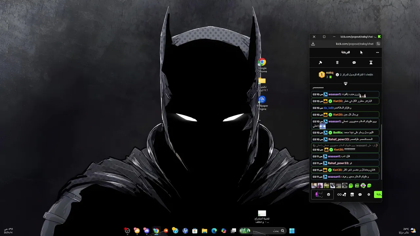The height and width of the screenshot is (236, 420).
Task: Click the green Kick logo in the title bar
Action: tap(379, 37)
